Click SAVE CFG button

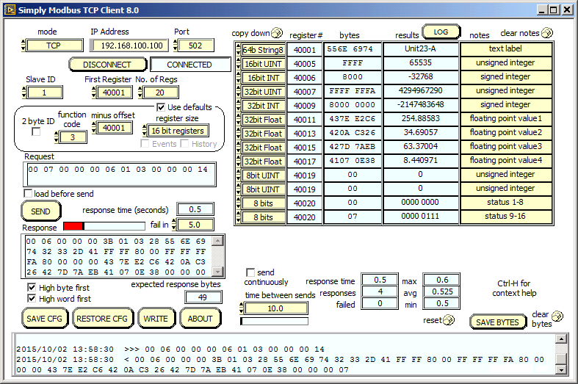click(x=45, y=319)
